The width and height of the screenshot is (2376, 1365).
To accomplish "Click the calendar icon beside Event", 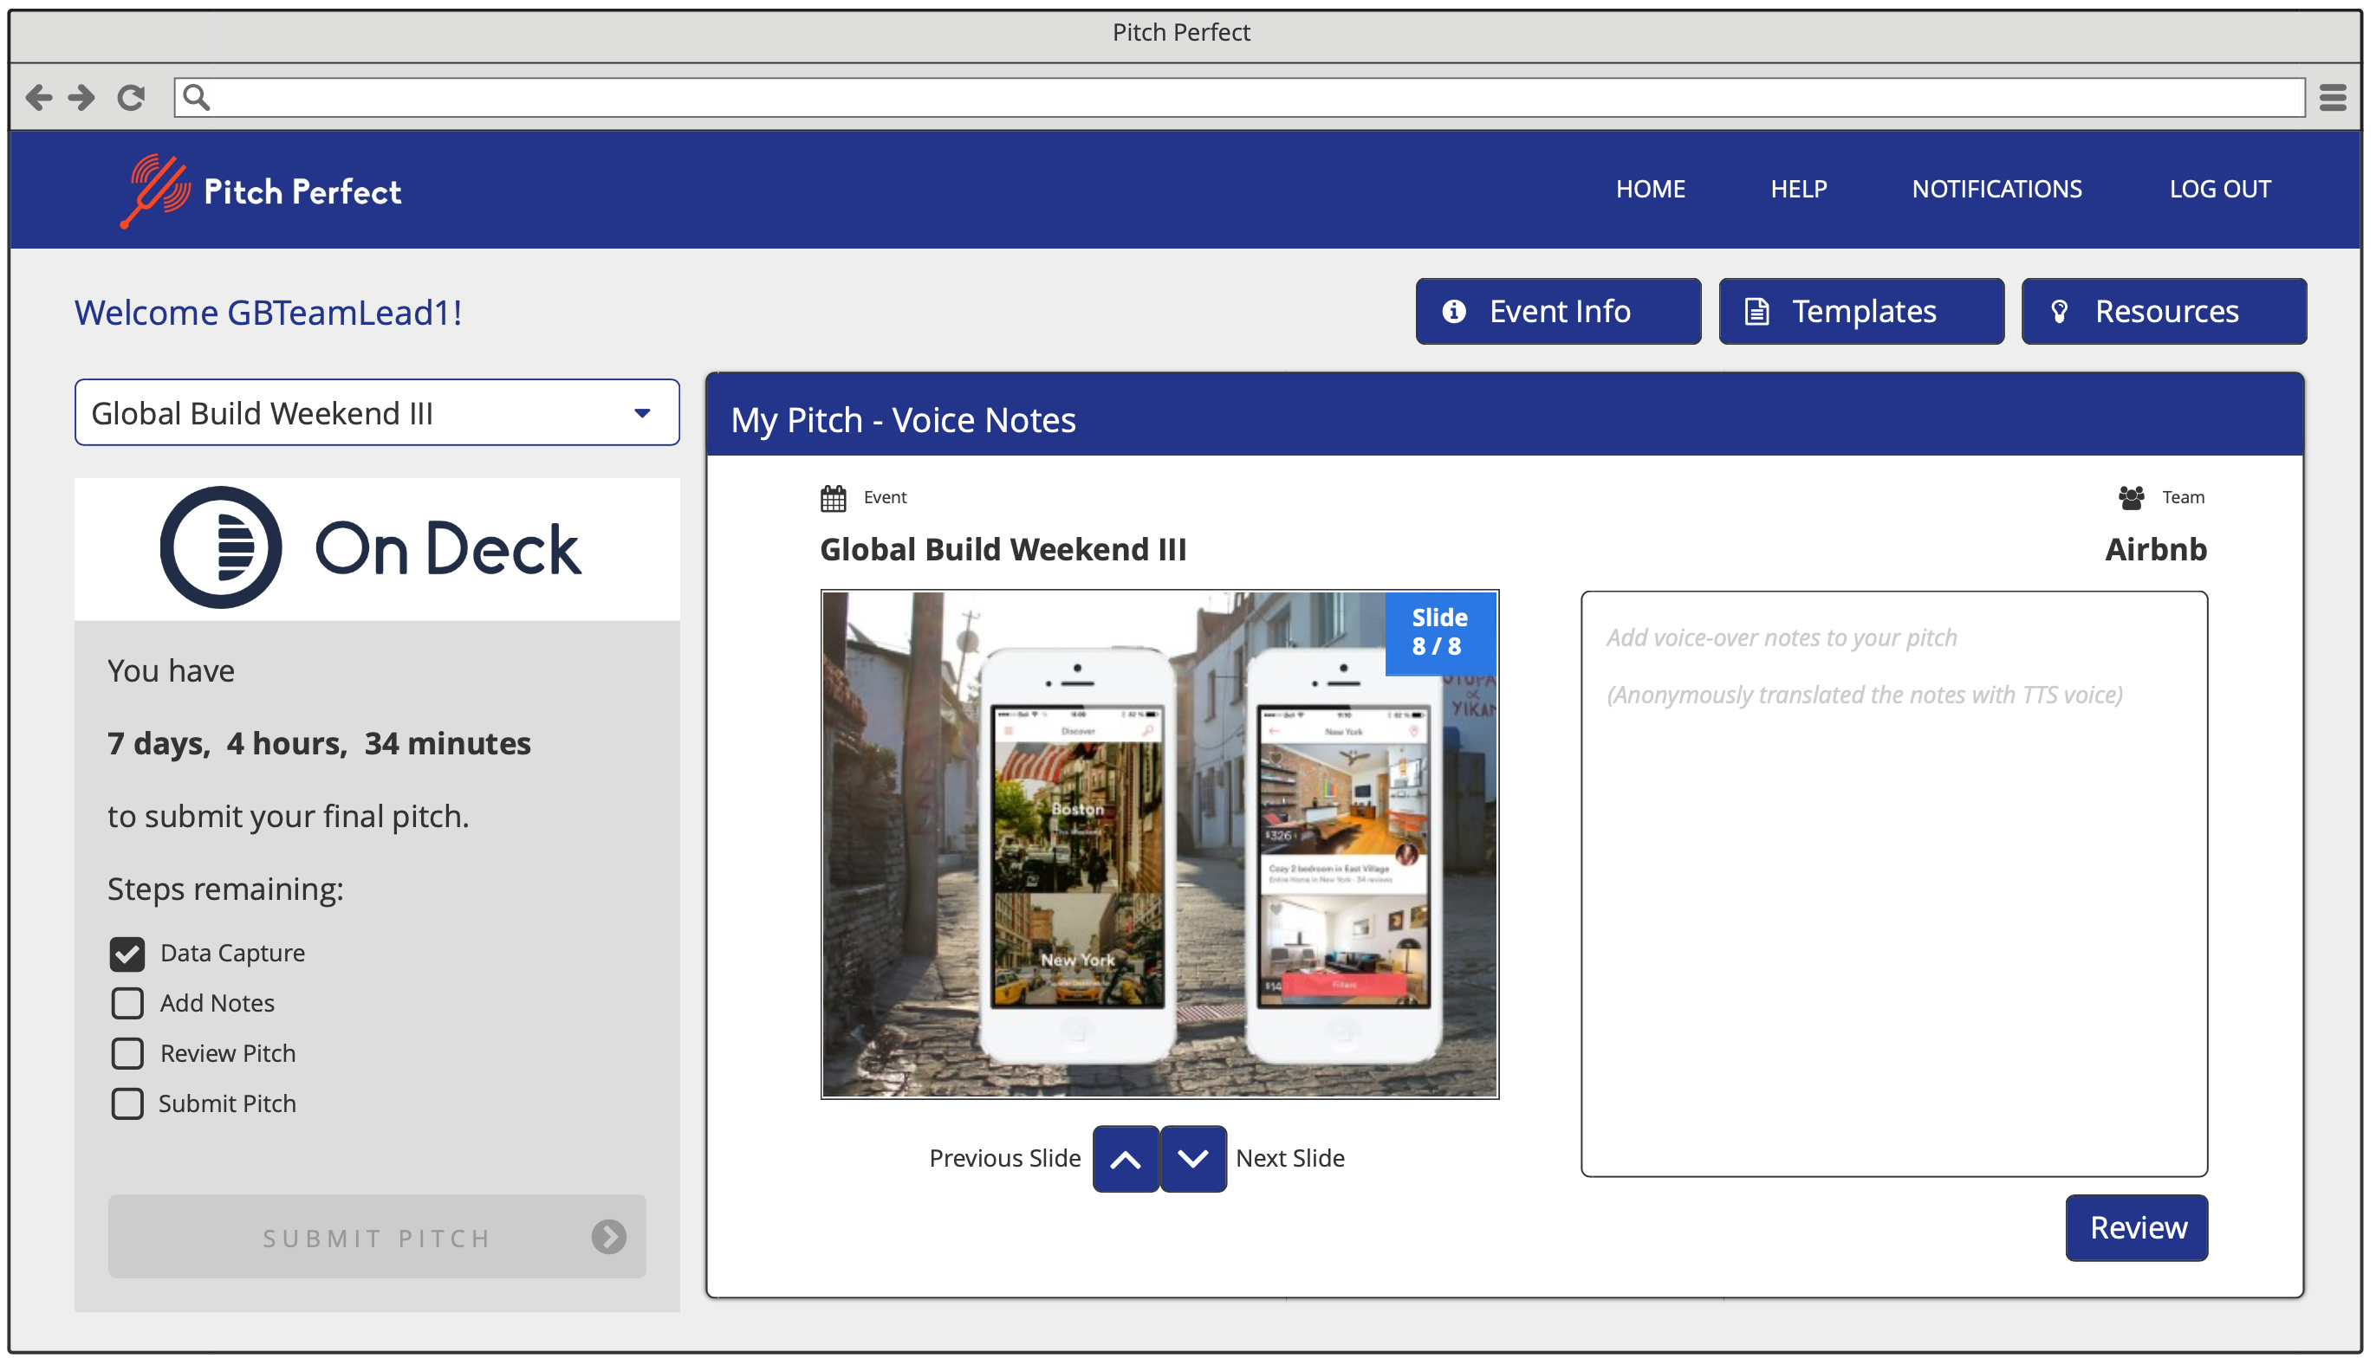I will pos(833,498).
